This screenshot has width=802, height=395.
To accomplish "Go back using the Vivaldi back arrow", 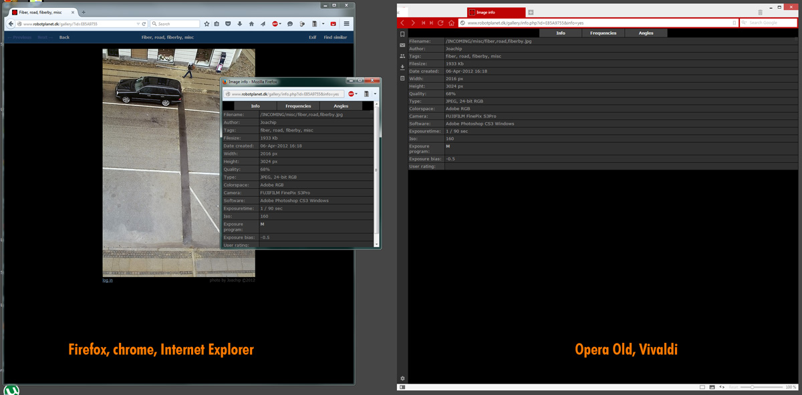I will tap(402, 23).
